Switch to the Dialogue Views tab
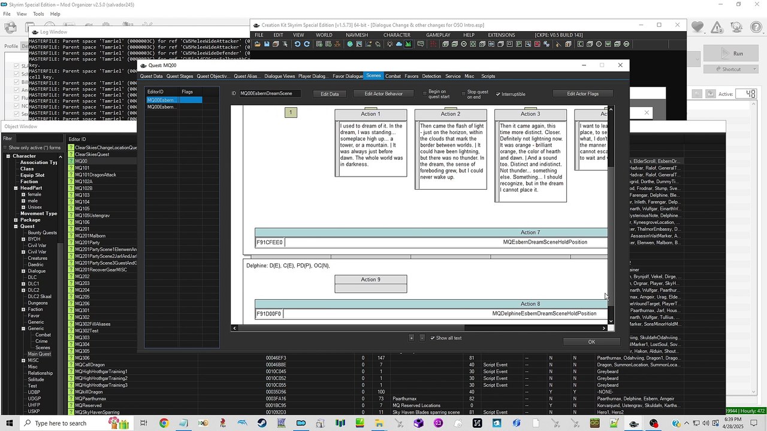 (279, 76)
